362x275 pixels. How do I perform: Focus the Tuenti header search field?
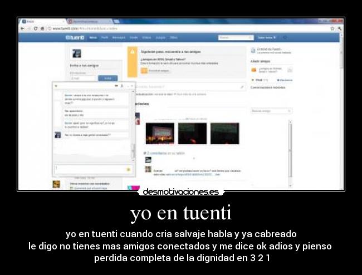point(236,38)
